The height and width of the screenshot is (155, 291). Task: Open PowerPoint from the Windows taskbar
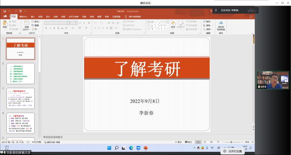tap(146, 148)
